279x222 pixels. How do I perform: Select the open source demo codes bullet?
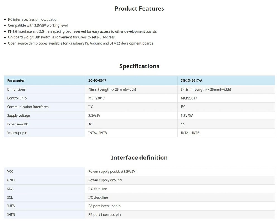click(x=80, y=43)
